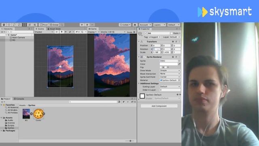Click the Pause button
Image resolution: width=259 pixels, height=146 pixels.
point(87,25)
